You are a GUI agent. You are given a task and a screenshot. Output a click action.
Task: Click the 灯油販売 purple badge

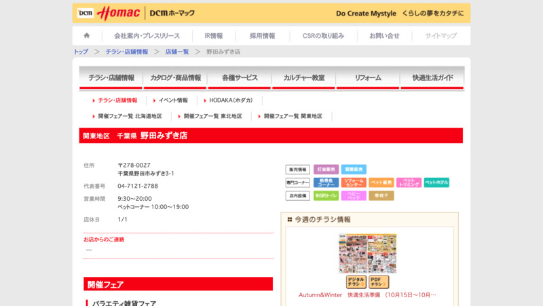click(326, 169)
